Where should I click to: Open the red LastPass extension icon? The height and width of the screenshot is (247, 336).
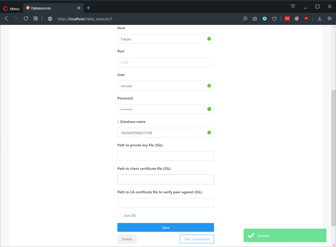(x=287, y=18)
